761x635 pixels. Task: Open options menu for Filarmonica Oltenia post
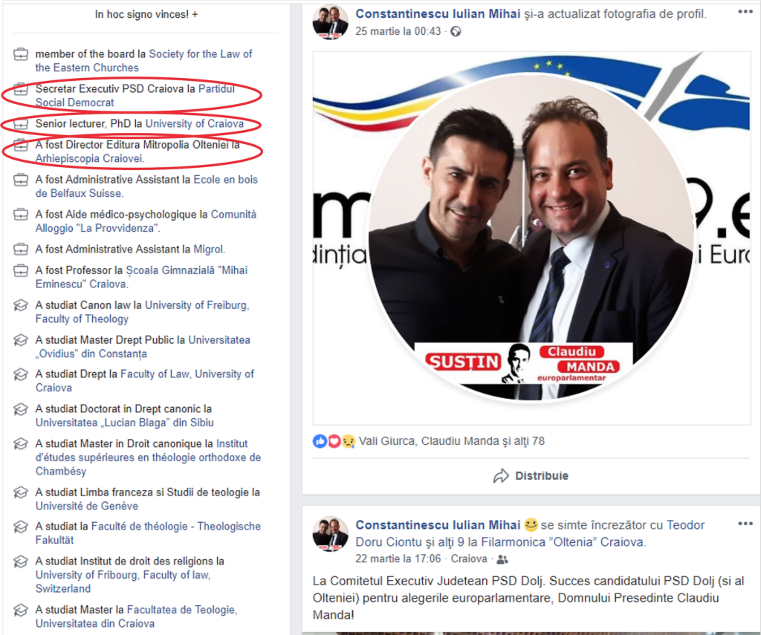coord(745,524)
